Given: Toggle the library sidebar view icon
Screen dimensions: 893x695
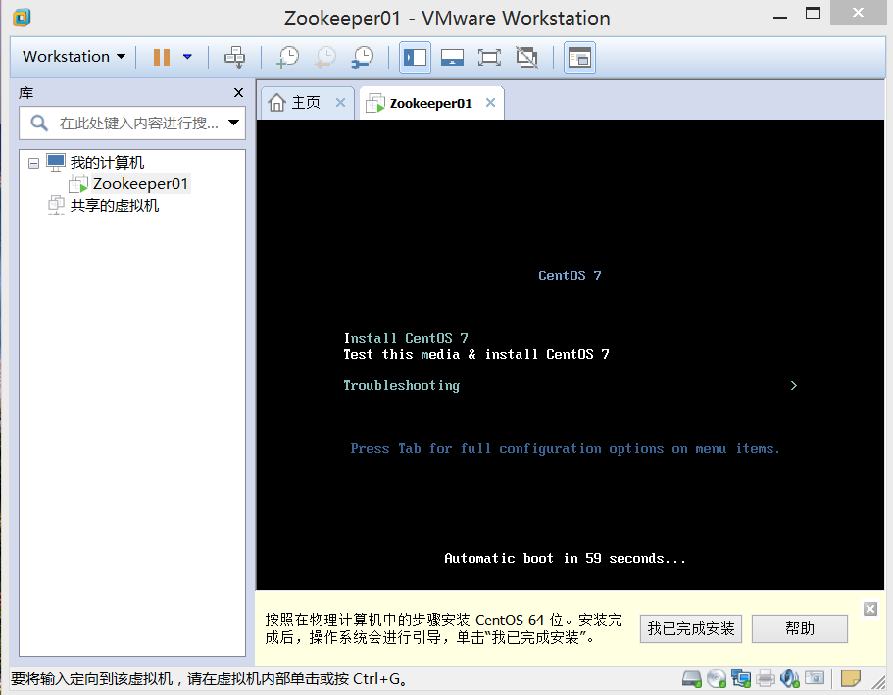Looking at the screenshot, I should click(416, 57).
